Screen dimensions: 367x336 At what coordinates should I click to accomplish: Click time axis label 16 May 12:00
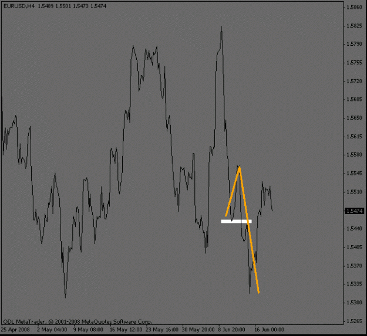[x=126, y=330]
